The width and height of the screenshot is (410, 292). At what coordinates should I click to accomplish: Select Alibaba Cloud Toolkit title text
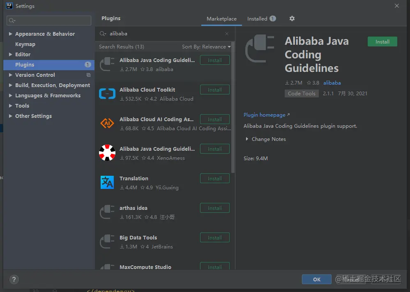[x=147, y=90]
